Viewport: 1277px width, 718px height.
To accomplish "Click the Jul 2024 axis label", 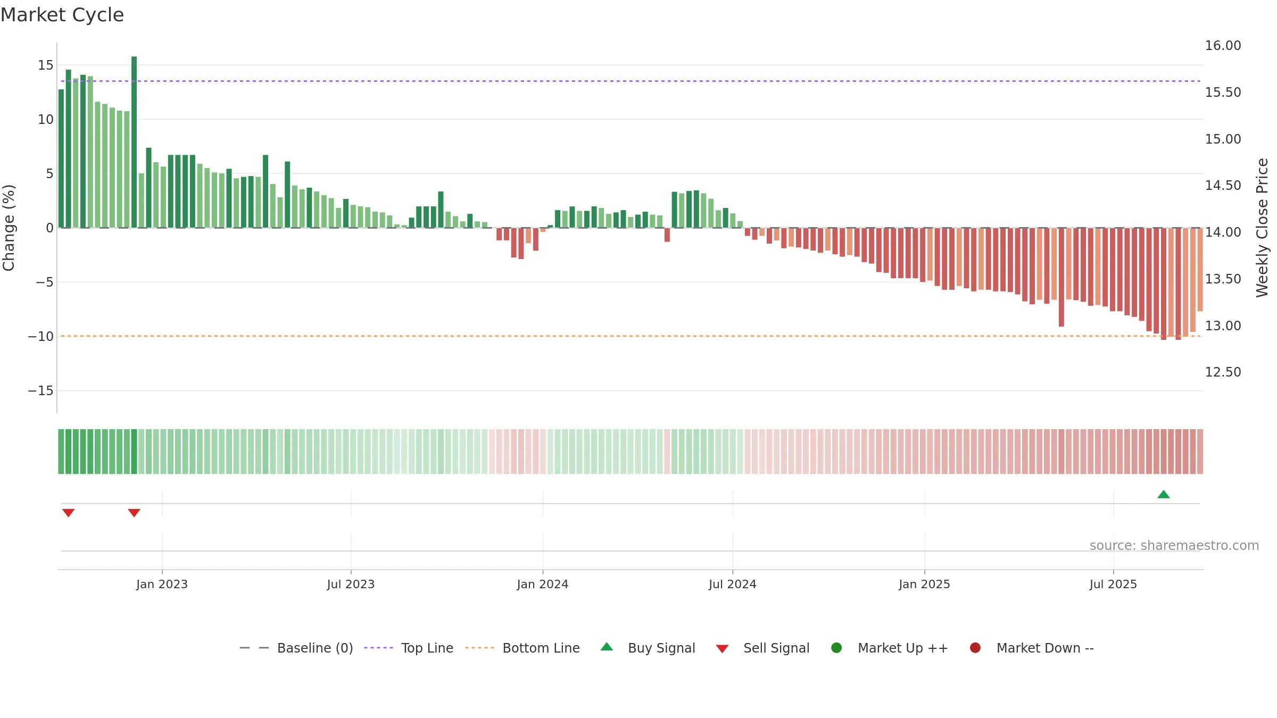I will coord(732,585).
